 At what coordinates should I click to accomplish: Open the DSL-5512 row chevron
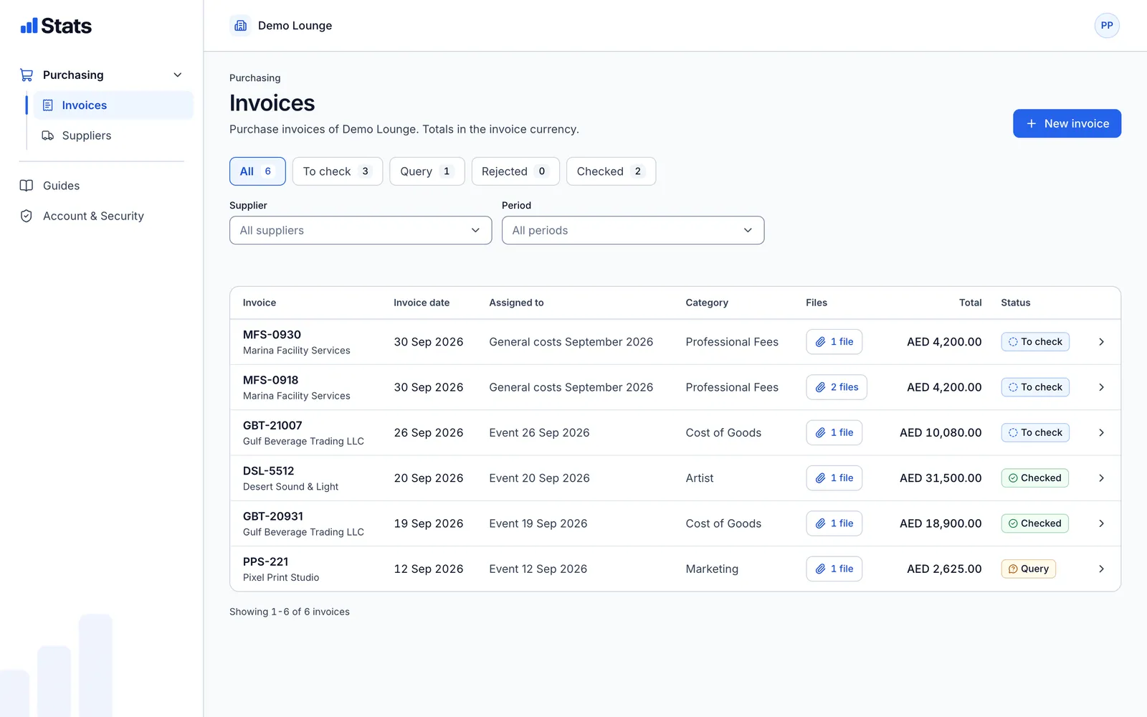click(x=1101, y=478)
